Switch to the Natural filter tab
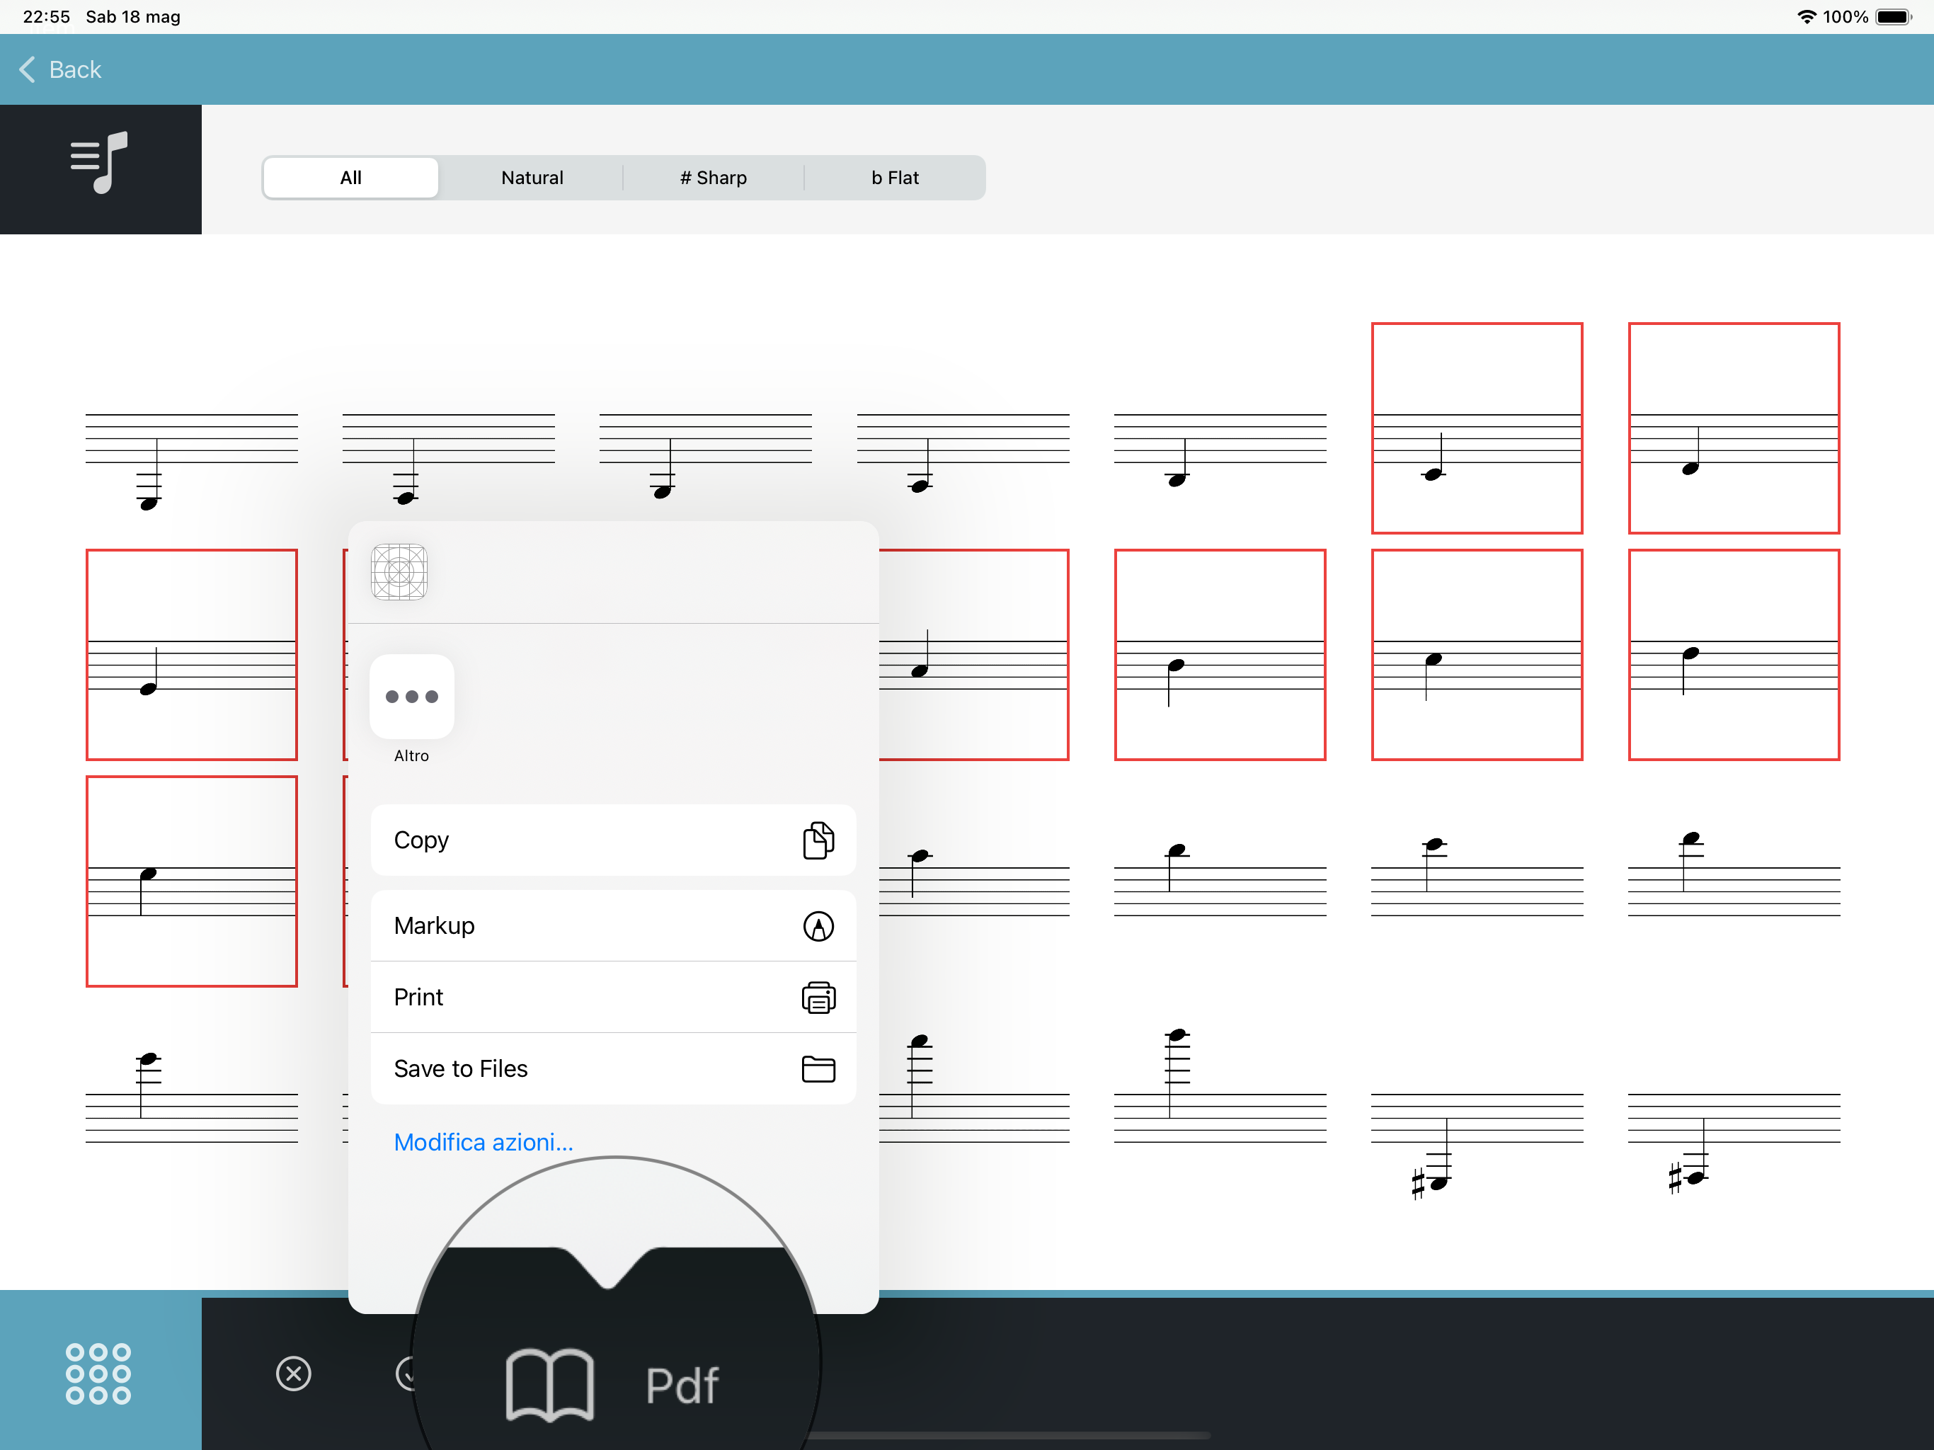1934x1450 pixels. (x=532, y=178)
